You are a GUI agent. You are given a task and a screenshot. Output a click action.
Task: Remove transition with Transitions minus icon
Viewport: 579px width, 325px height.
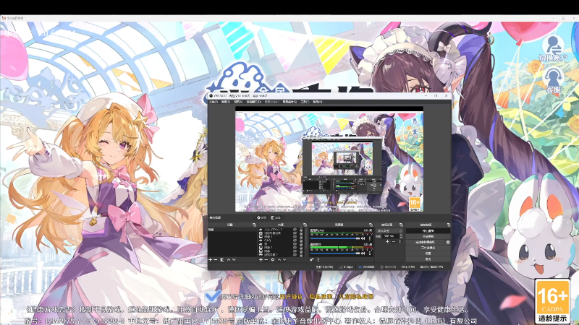click(394, 241)
